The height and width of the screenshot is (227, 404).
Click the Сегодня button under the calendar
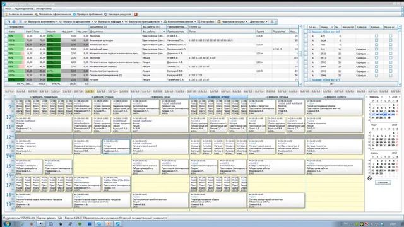(383, 182)
